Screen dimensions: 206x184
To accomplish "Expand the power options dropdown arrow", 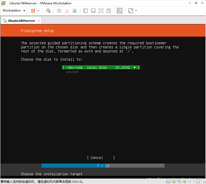I will [x=38, y=11].
